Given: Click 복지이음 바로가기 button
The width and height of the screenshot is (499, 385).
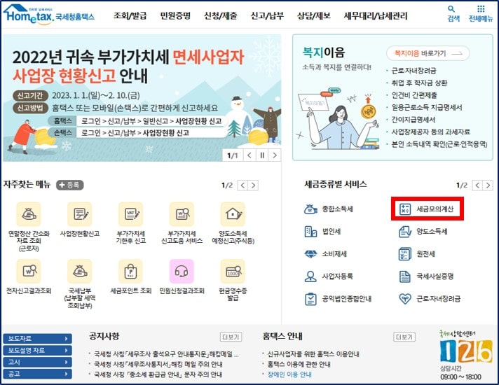Looking at the screenshot, I should pos(428,53).
